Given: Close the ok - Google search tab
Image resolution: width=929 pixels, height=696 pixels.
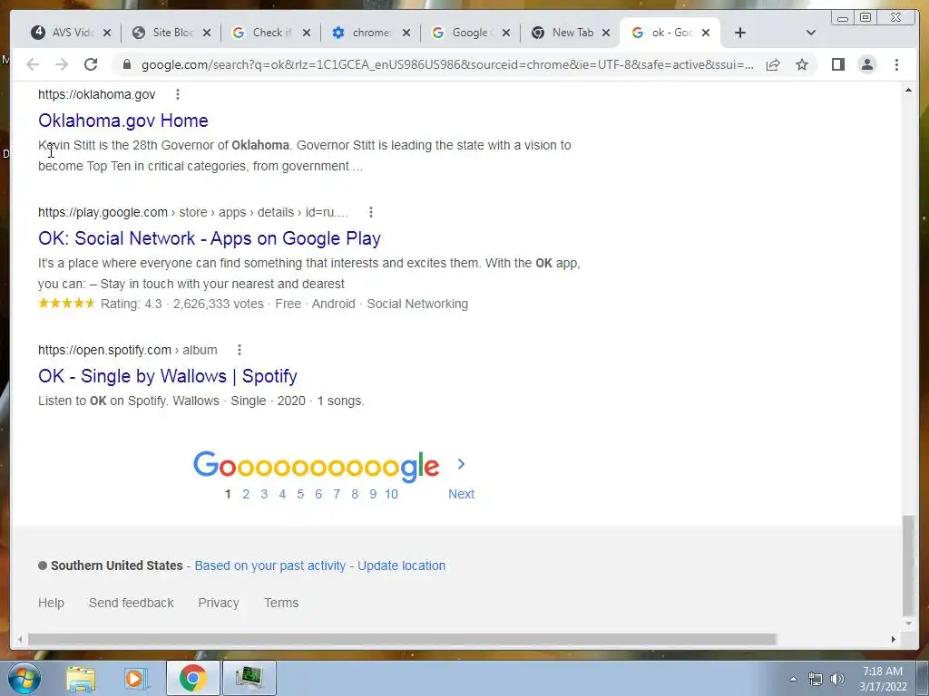Looking at the screenshot, I should point(706,34).
